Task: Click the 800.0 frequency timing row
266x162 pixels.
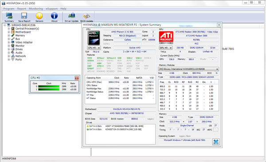Action: [188, 86]
